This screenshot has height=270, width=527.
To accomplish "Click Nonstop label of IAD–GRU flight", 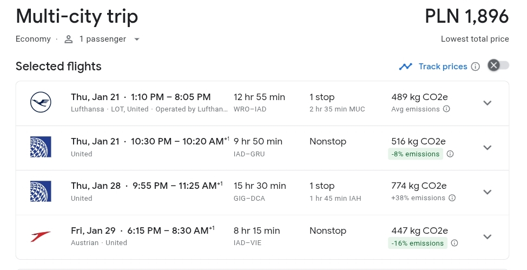I will 328,142.
